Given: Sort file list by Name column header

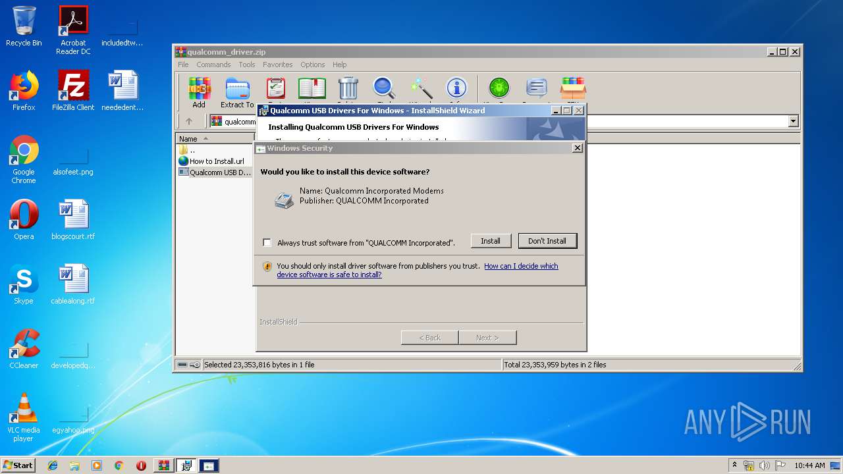Looking at the screenshot, I should click(214, 139).
